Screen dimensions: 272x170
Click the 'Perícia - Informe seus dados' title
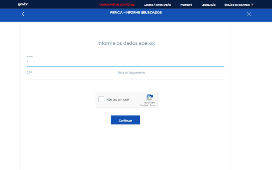click(136, 12)
